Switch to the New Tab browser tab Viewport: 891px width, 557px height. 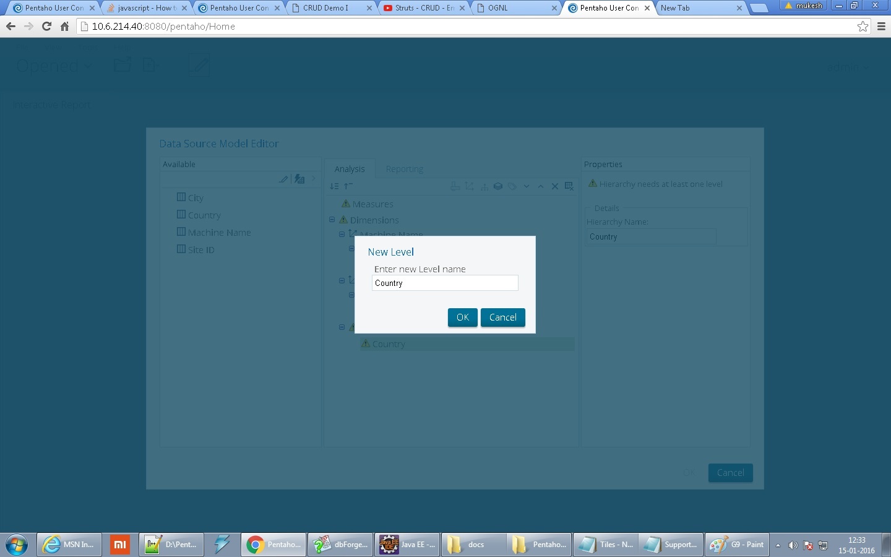tap(701, 8)
